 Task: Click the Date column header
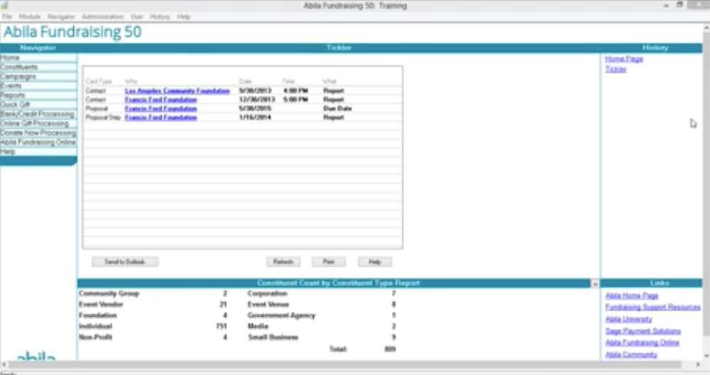coord(246,82)
